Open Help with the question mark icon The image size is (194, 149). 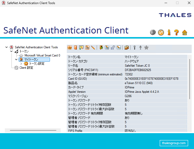(176, 32)
